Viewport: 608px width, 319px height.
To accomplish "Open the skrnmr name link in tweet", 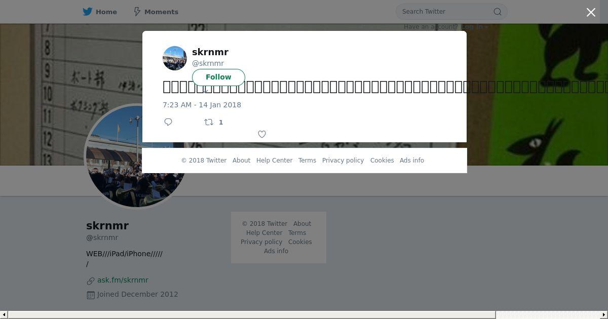I will 210,52.
